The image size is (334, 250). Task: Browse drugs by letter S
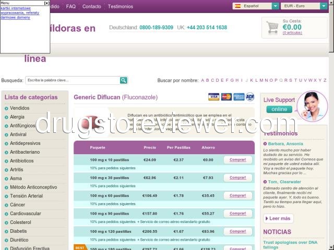[291, 80]
